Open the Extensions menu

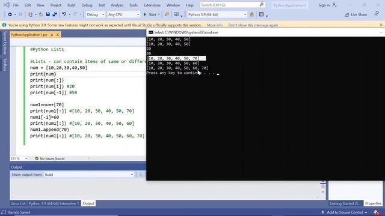pos(152,5)
